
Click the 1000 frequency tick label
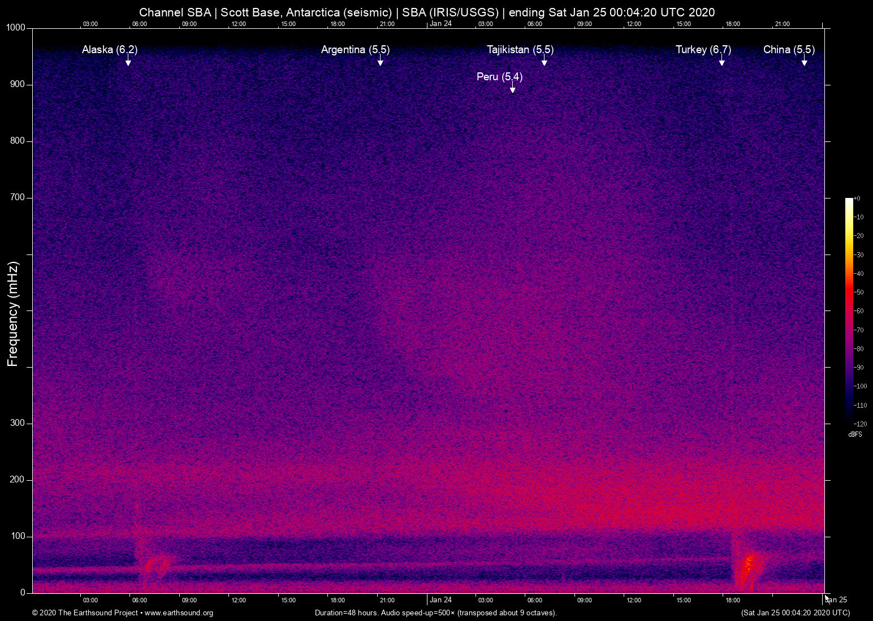[15, 27]
